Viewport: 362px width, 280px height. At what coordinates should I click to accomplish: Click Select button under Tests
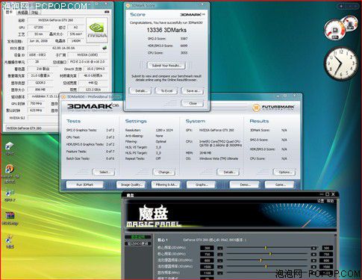pos(104,172)
